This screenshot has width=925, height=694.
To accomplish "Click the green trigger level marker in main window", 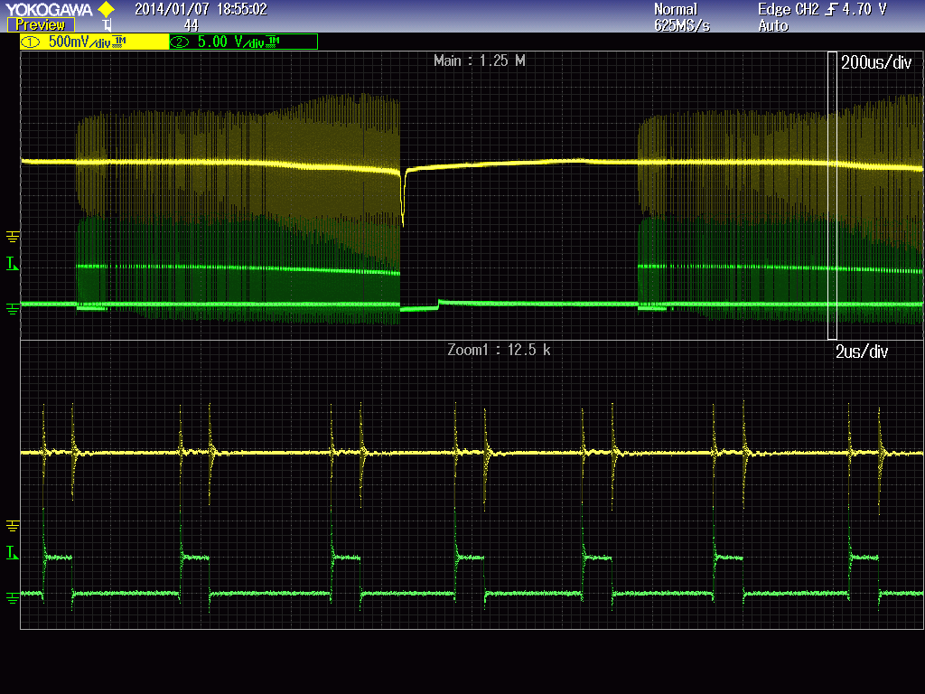I will pyautogui.click(x=12, y=264).
